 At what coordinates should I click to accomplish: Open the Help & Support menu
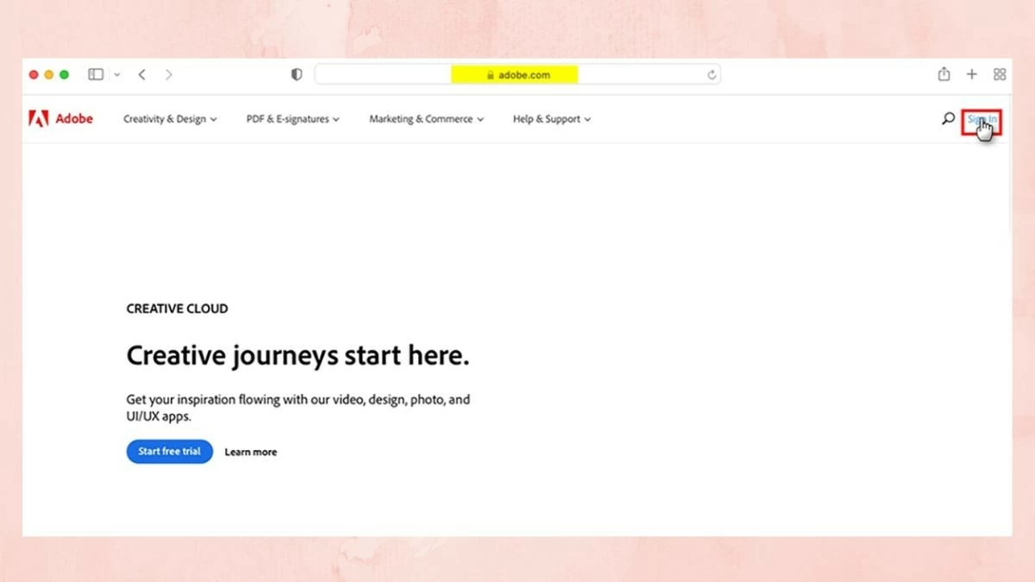[x=551, y=119]
